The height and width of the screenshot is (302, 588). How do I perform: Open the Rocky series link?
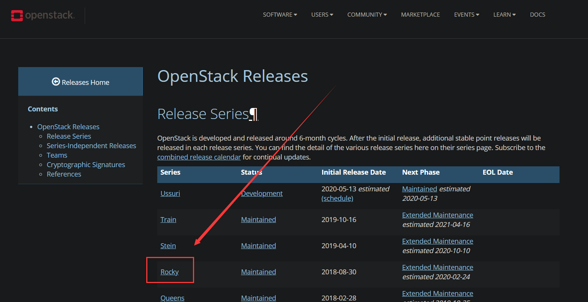[169, 272]
